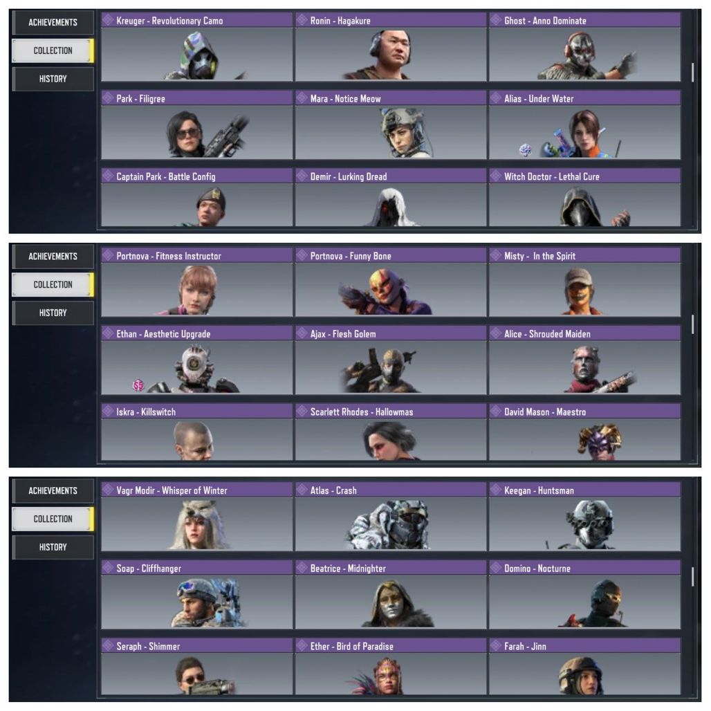Click the scrollbar thumb in the bottom panel
This screenshot has height=711, width=711.
coord(692,576)
